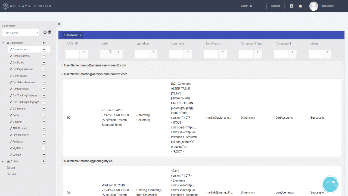The image size is (348, 196).
Task: Click the power icon next to connection
Action: click(45, 32)
